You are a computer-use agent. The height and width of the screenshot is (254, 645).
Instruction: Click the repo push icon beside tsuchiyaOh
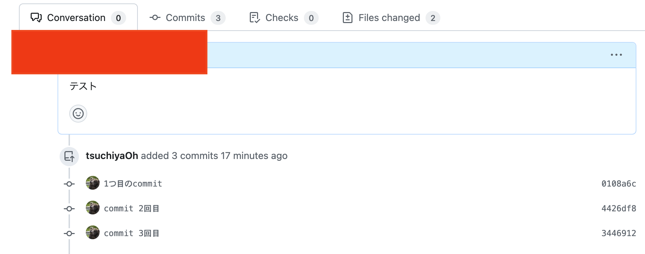pos(69,156)
